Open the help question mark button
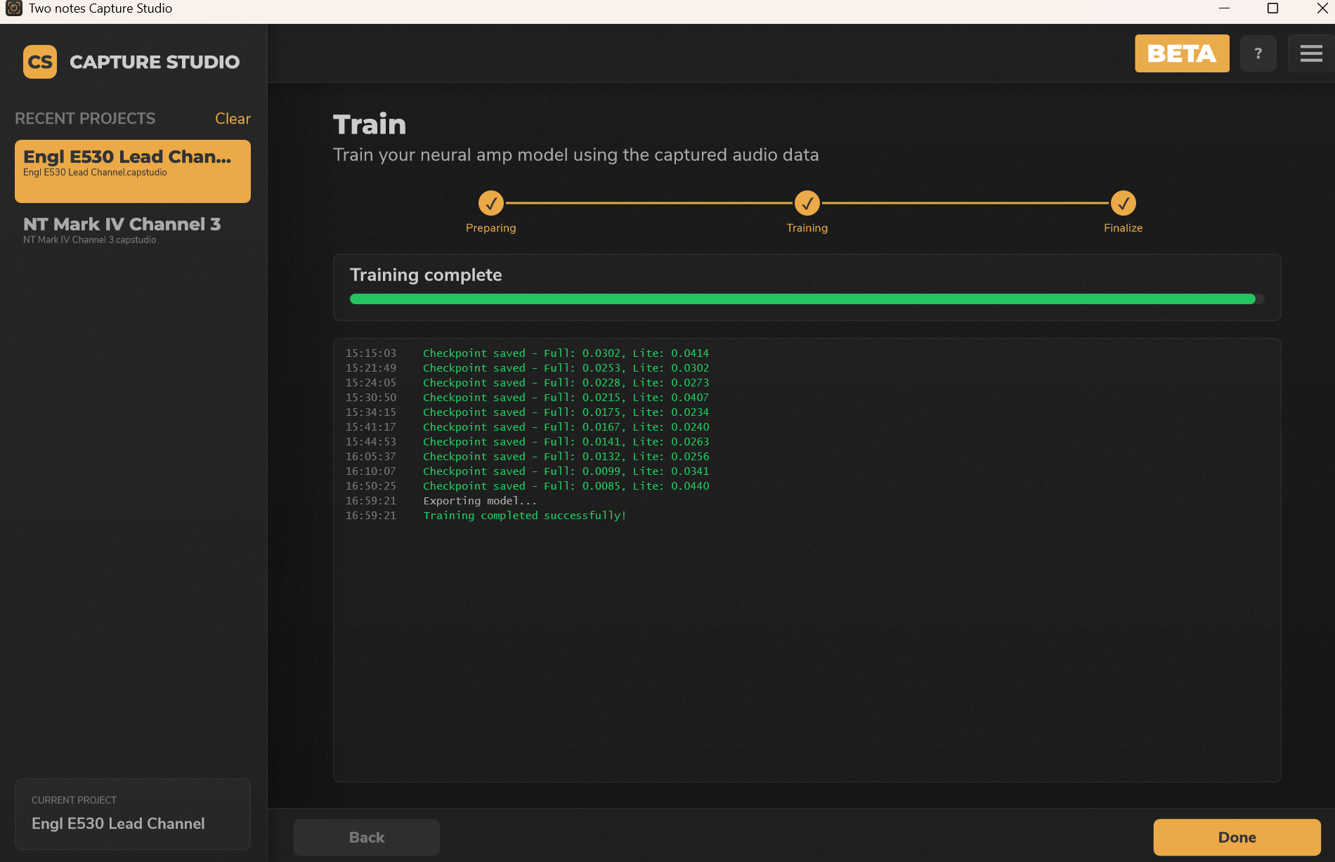Viewport: 1335px width, 862px height. [1258, 53]
